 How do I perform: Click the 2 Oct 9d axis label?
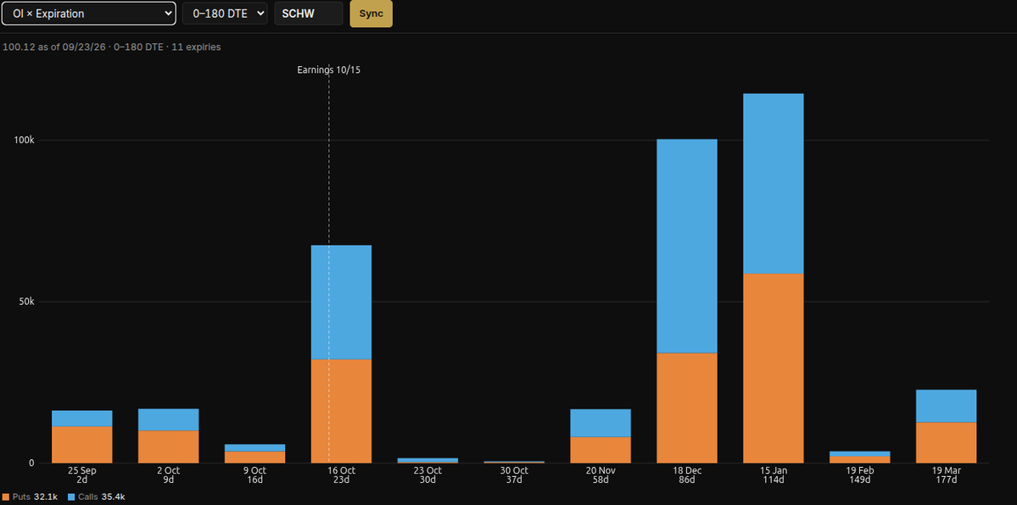pyautogui.click(x=169, y=475)
